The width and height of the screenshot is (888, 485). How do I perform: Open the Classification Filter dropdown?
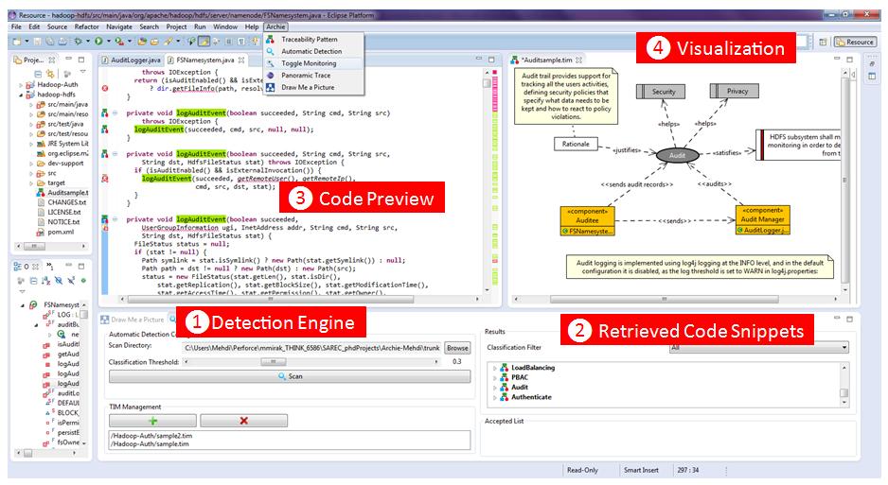758,348
